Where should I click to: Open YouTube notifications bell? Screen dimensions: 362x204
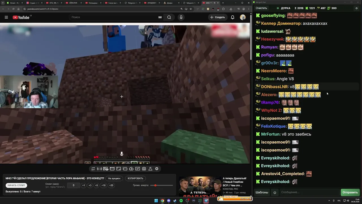232,17
